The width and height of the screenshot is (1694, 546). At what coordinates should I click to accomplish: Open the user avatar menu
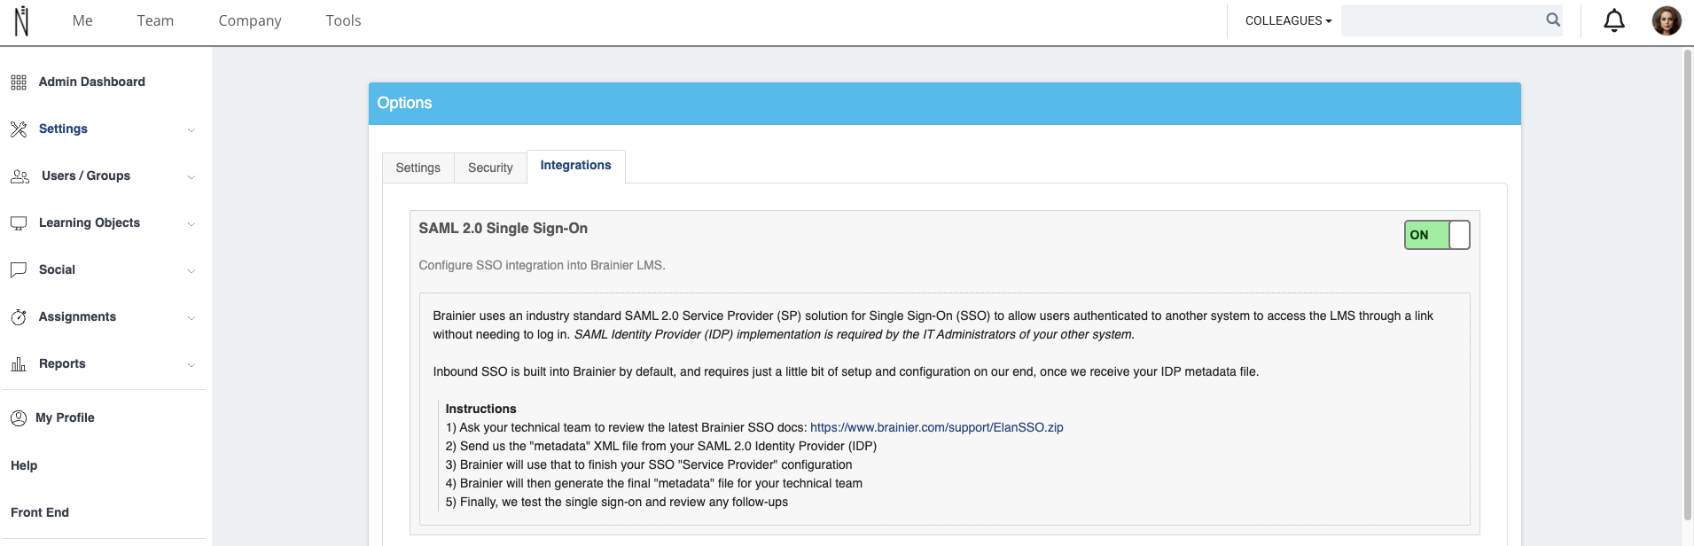(x=1667, y=20)
